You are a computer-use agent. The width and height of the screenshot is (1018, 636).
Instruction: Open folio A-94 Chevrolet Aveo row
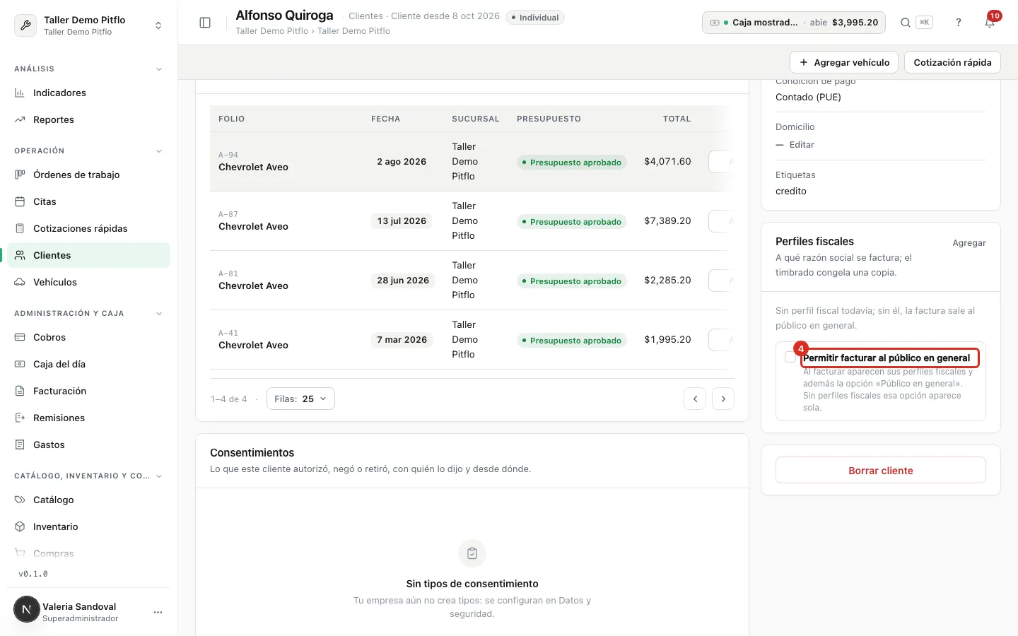(472, 162)
